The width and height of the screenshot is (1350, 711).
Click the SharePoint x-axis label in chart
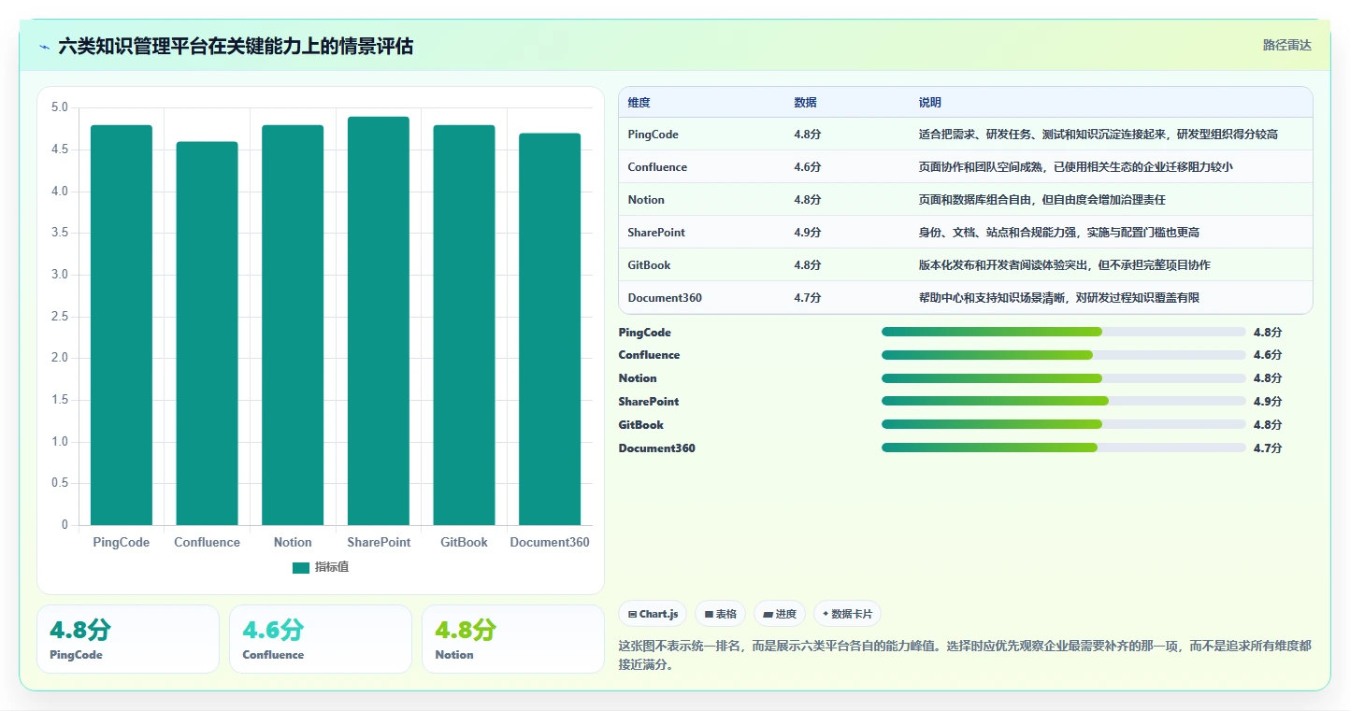point(379,542)
